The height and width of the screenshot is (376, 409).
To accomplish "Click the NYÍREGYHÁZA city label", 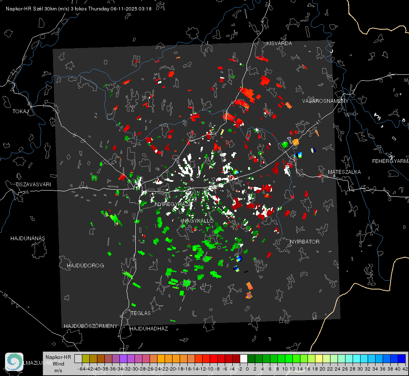I will [x=173, y=204].
